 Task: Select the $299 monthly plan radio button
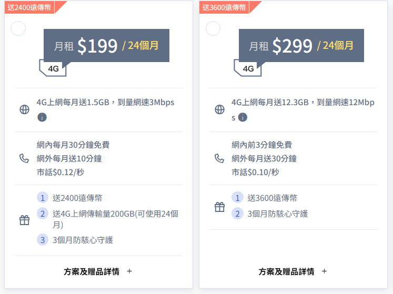(x=213, y=28)
